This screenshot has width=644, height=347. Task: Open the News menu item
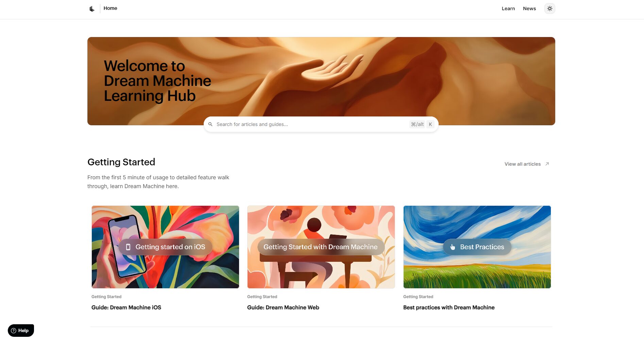(529, 8)
